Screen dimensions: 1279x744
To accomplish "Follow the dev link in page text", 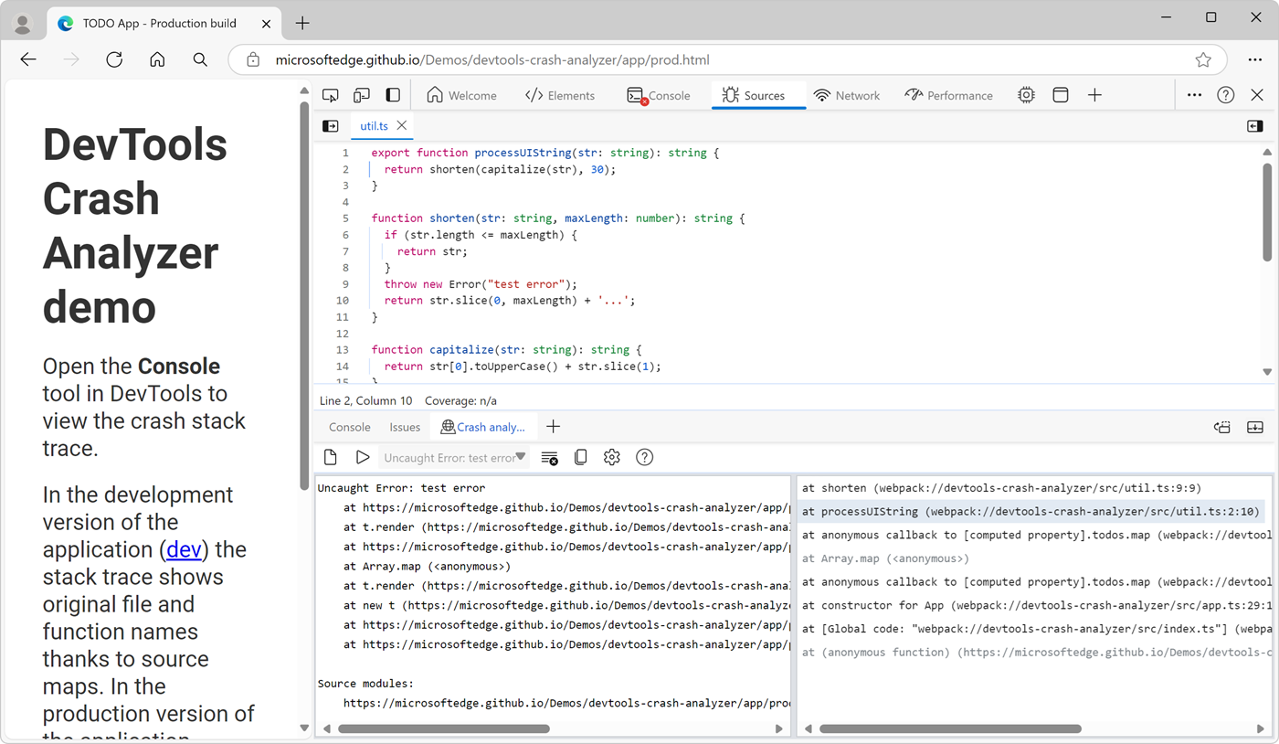I will point(184,549).
